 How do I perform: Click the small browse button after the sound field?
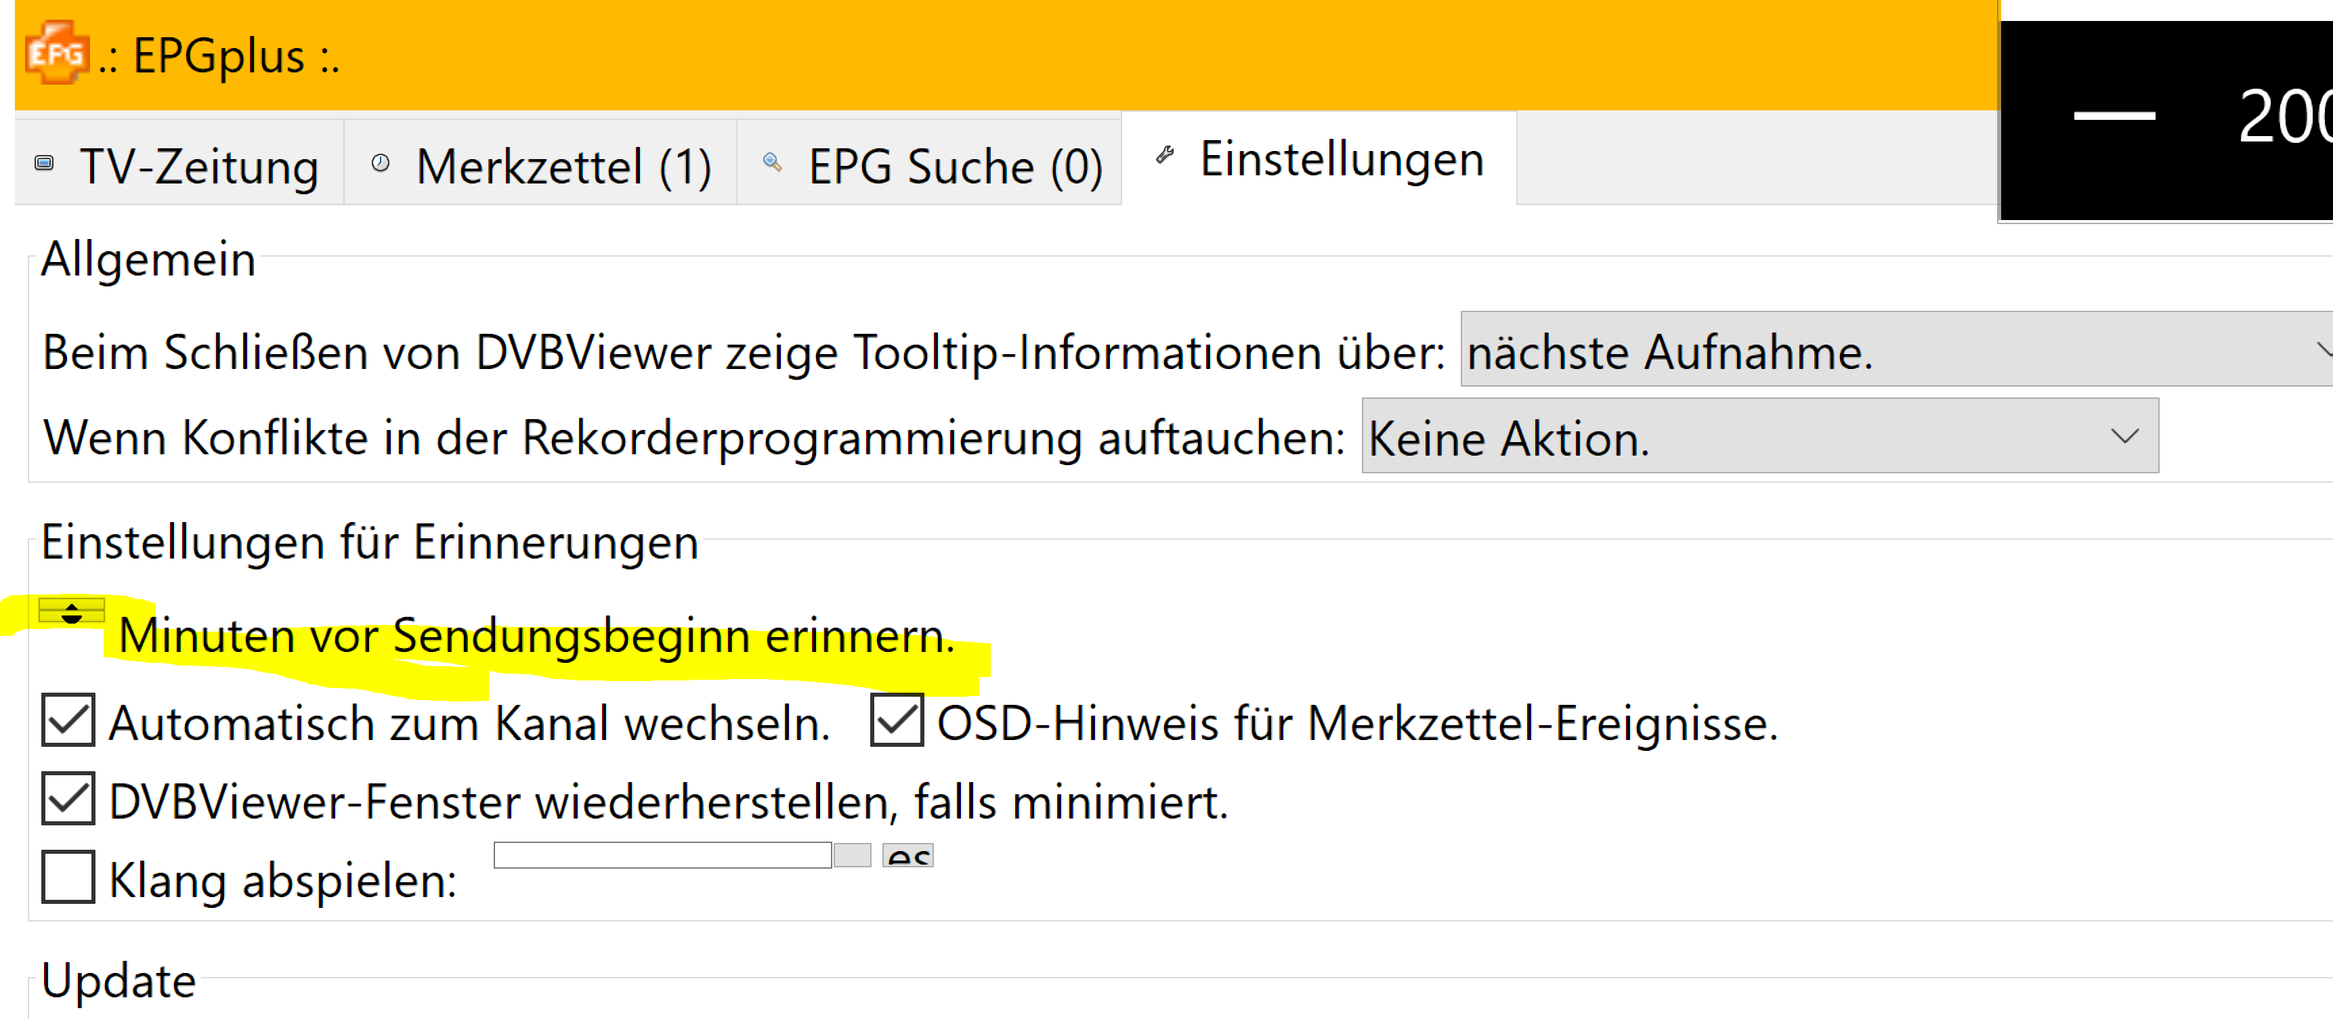[x=851, y=855]
